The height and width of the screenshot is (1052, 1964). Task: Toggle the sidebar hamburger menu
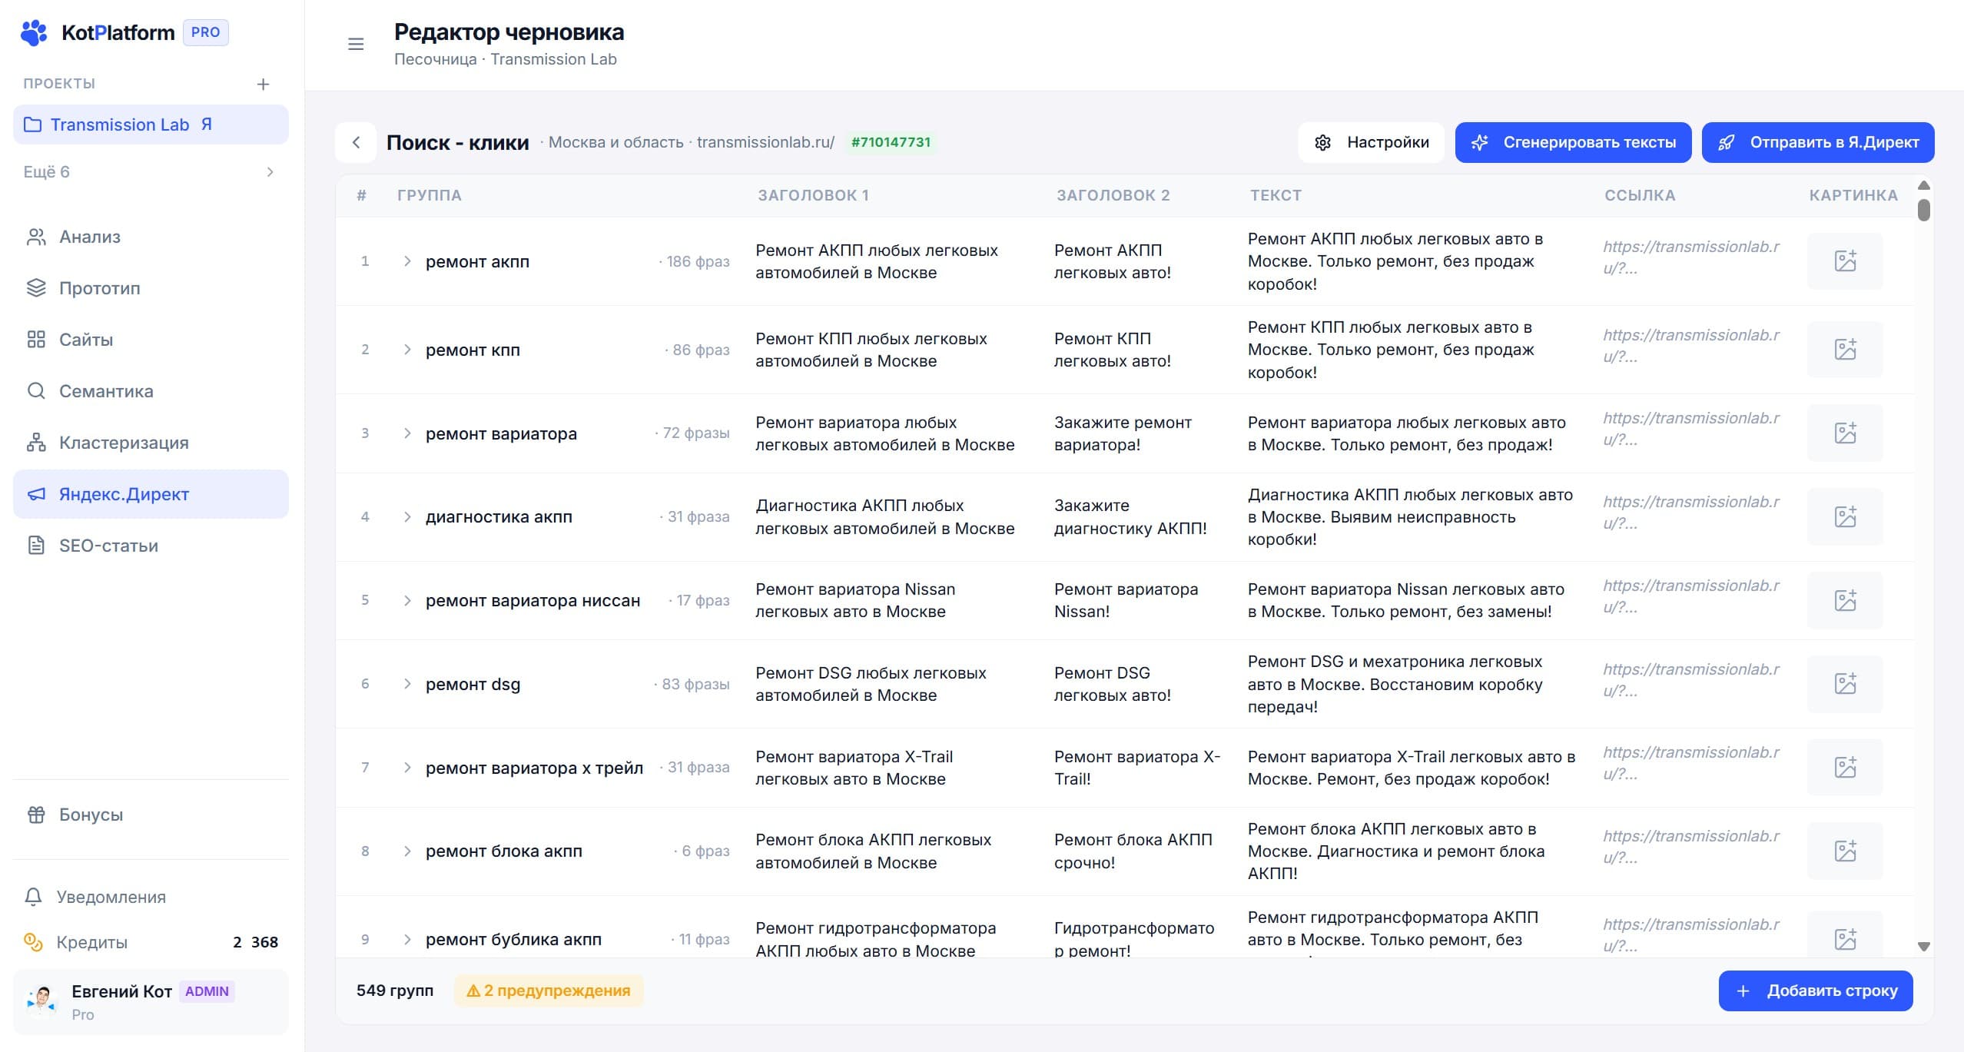tap(356, 45)
